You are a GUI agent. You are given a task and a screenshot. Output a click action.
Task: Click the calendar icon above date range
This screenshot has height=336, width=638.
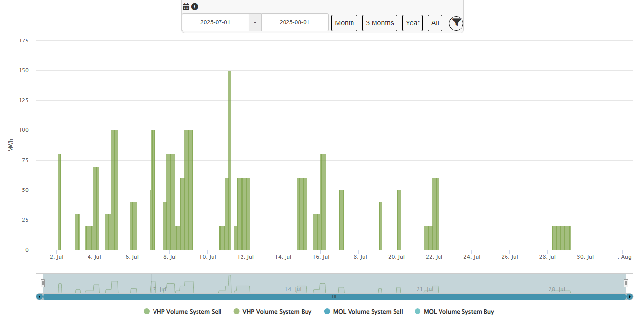point(186,7)
